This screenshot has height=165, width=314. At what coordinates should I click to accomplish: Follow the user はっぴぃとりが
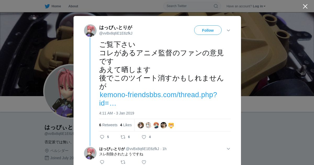(208, 30)
